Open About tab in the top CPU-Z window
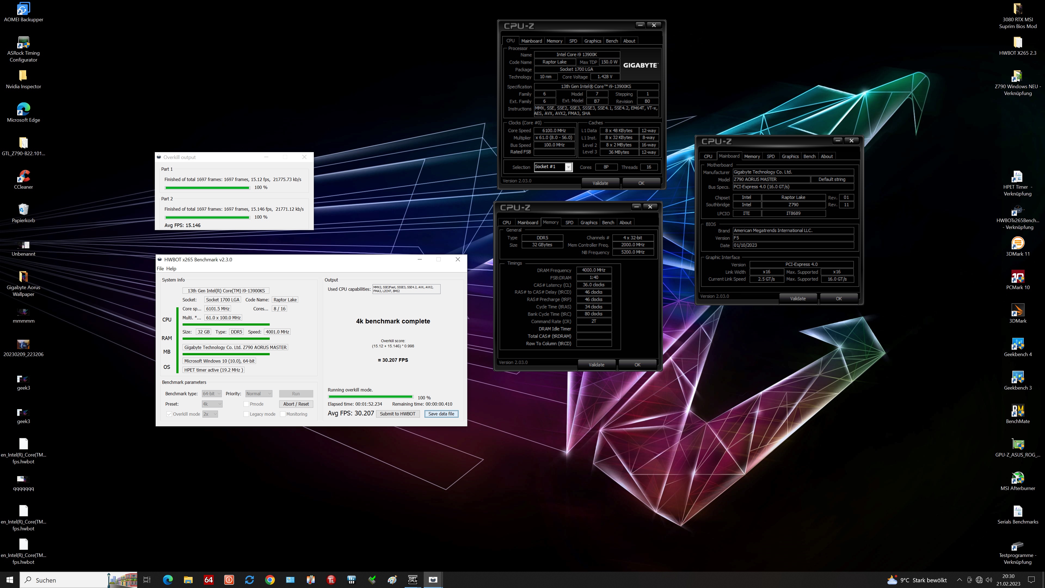 click(629, 41)
